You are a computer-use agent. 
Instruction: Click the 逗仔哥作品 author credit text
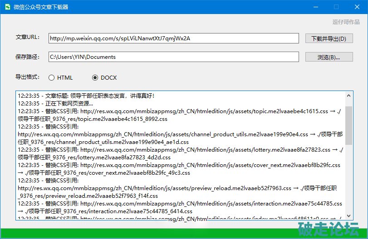point(346,22)
